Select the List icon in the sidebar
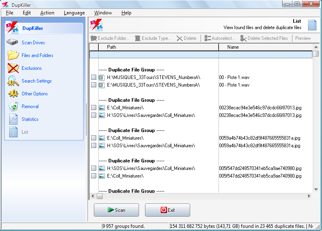The width and height of the screenshot is (322, 231). click(13, 132)
